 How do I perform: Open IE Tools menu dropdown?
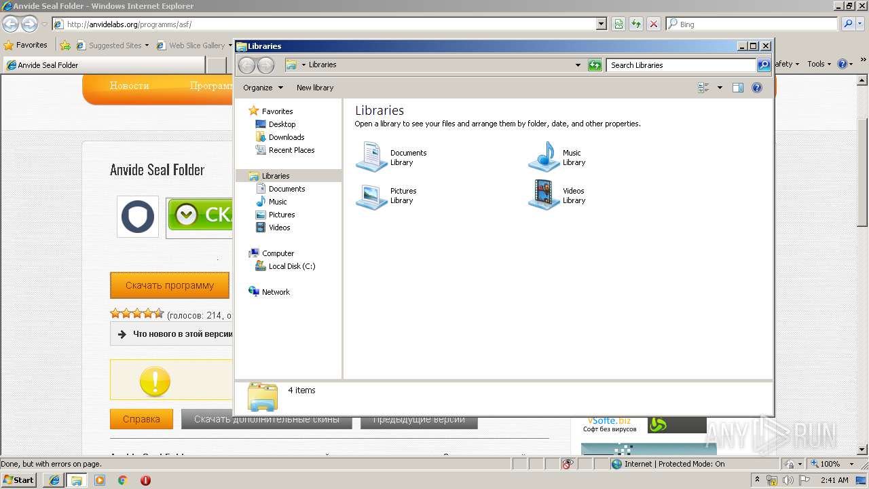tap(819, 64)
